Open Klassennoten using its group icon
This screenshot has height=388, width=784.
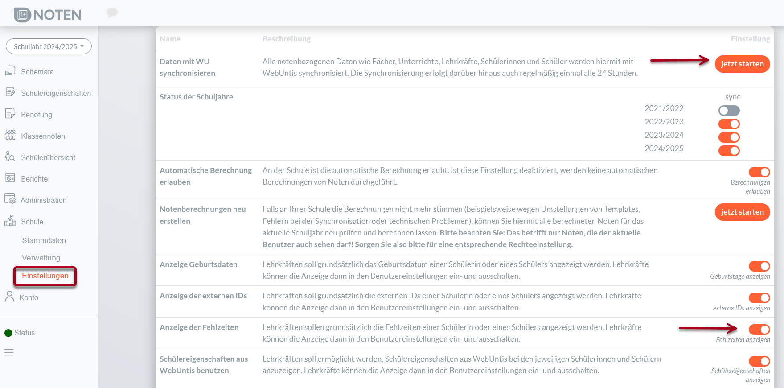[x=10, y=135]
